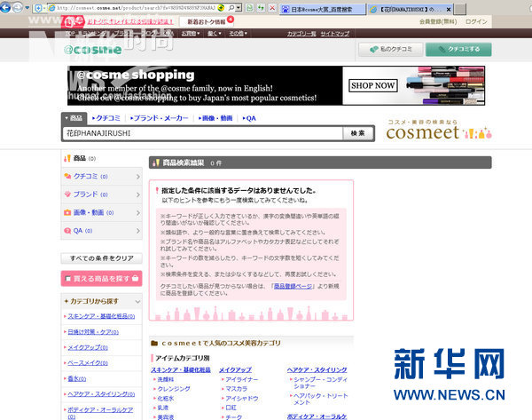Click the 新着おトク情報 notification button
Viewport: 532px width, 420px height.
click(207, 21)
